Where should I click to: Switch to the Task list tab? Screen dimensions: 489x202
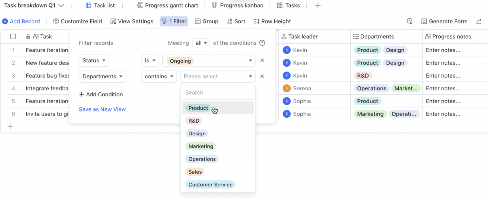tap(100, 6)
